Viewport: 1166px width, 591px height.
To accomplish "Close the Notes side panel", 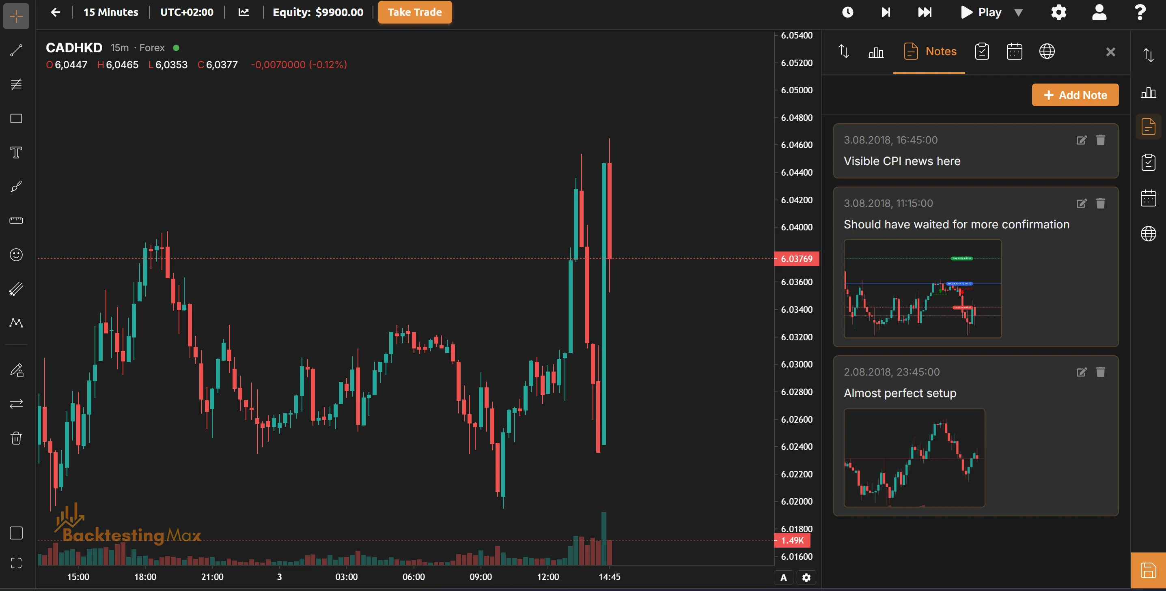I will (x=1111, y=52).
